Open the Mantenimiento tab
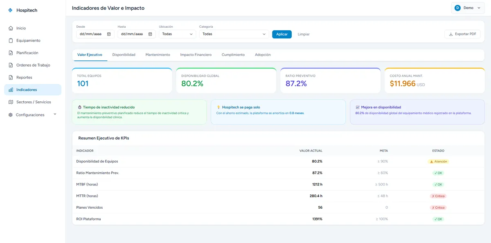Screen dimensions: 491x243 [x=158, y=55]
